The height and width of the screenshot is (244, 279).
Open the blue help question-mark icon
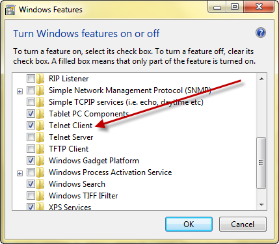click(x=261, y=33)
